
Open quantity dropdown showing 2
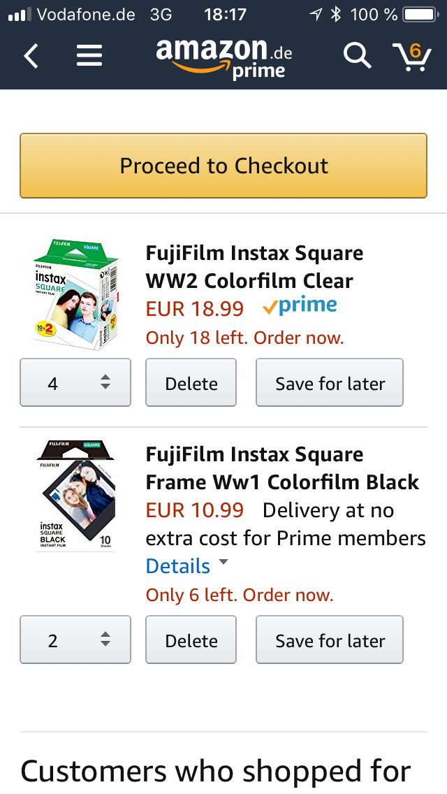(75, 640)
